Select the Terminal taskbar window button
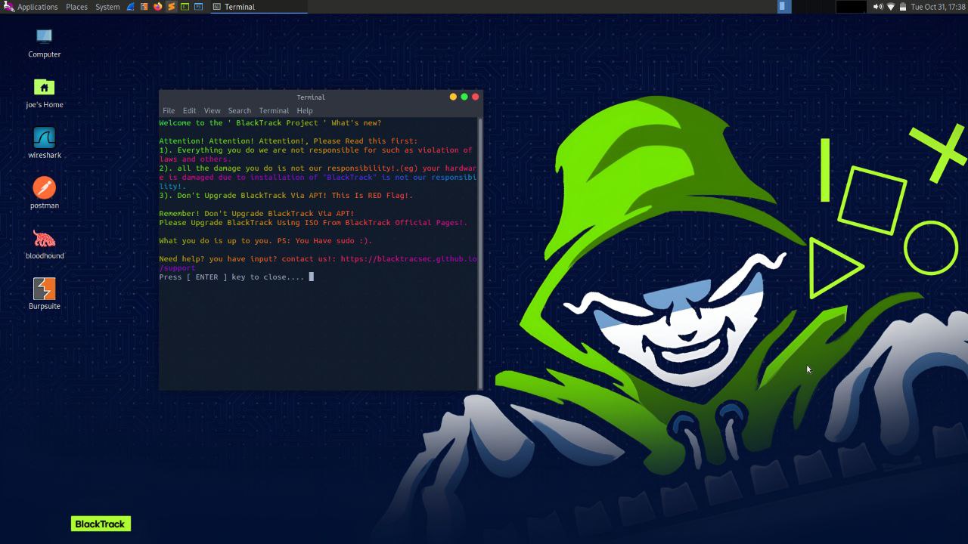Image resolution: width=968 pixels, height=544 pixels. coord(257,7)
